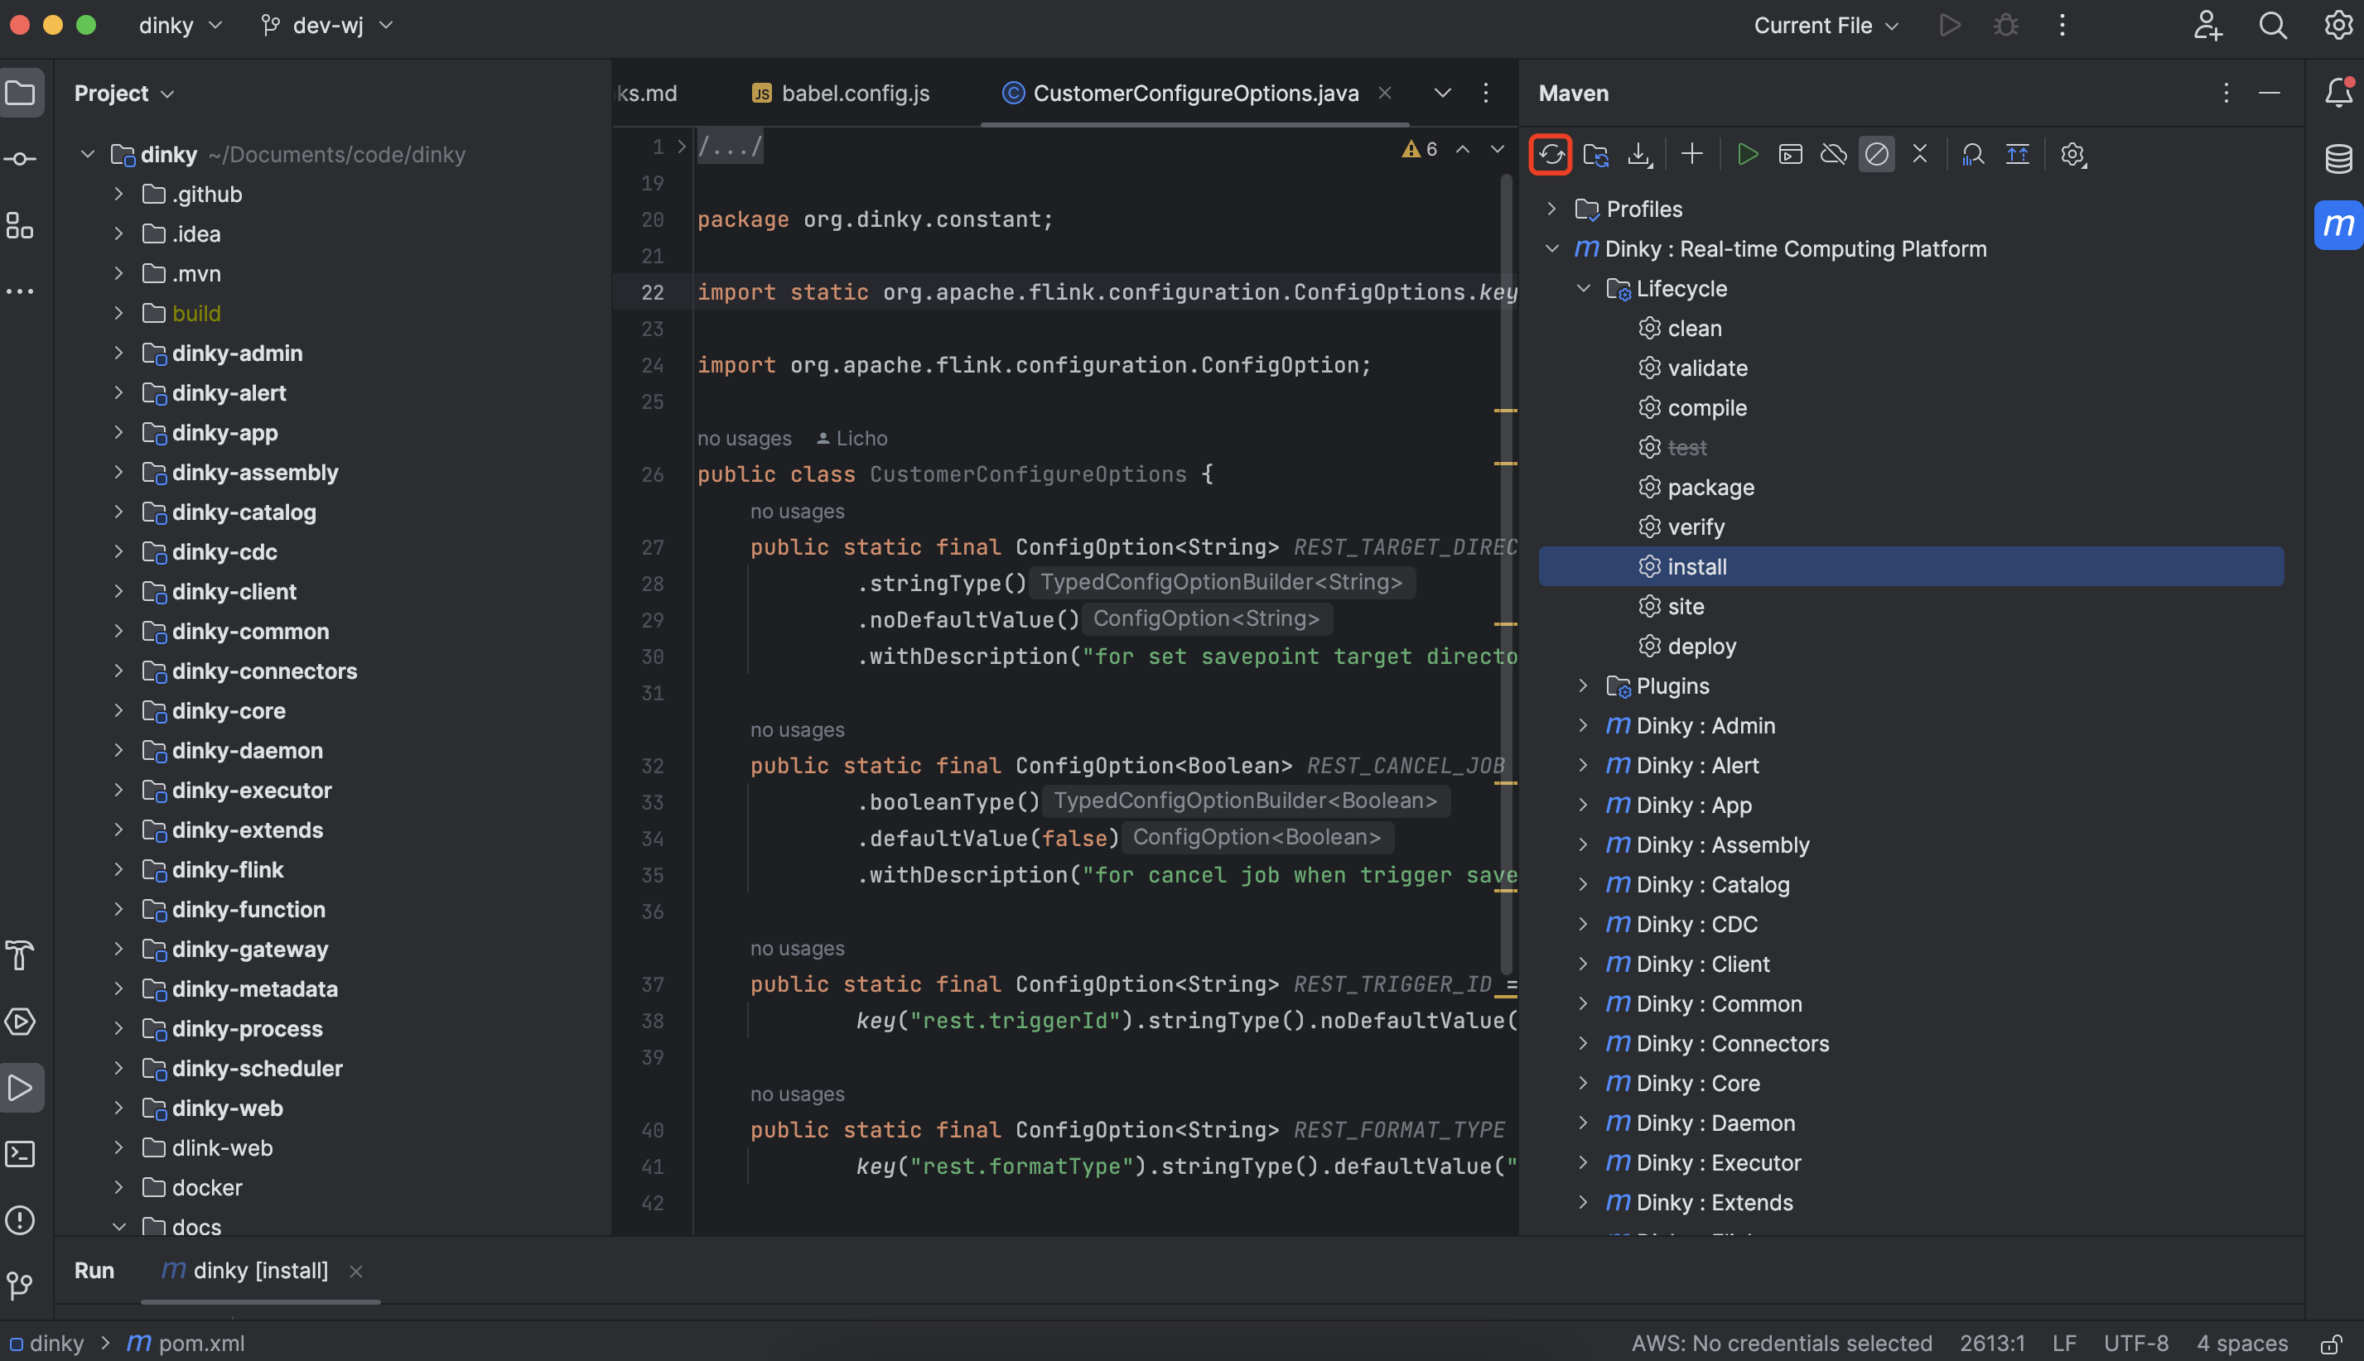Toggle Maven offline mode cloud icon
2364x1361 pixels.
pos(1833,154)
